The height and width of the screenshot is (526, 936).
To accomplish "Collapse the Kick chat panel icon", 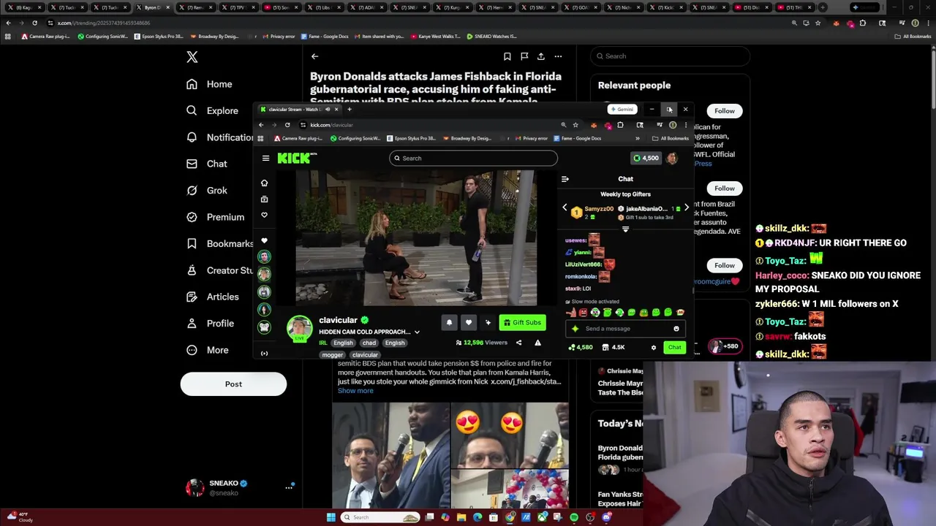I will (x=565, y=179).
